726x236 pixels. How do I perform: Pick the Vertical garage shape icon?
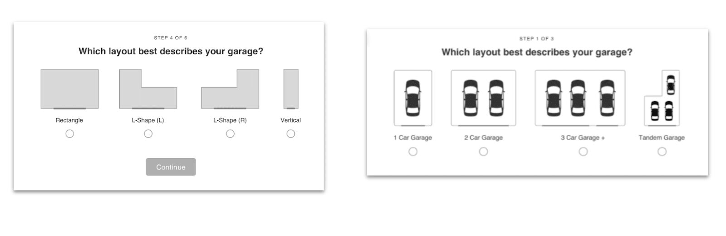coord(291,89)
